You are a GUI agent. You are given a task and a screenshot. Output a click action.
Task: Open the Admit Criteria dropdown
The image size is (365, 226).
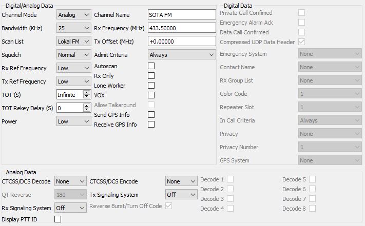[182, 55]
